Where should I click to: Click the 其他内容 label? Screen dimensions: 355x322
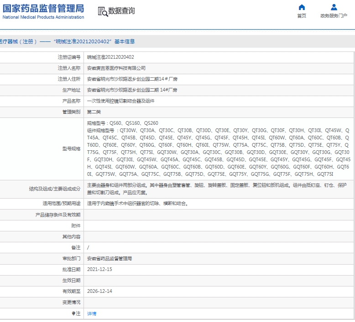coord(71,237)
